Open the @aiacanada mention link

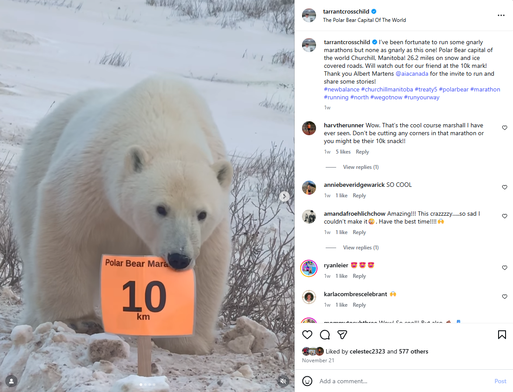pyautogui.click(x=412, y=74)
